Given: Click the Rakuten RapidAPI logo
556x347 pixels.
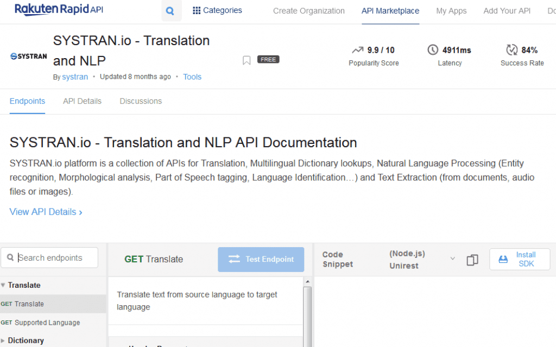Looking at the screenshot, I should 59,9.
